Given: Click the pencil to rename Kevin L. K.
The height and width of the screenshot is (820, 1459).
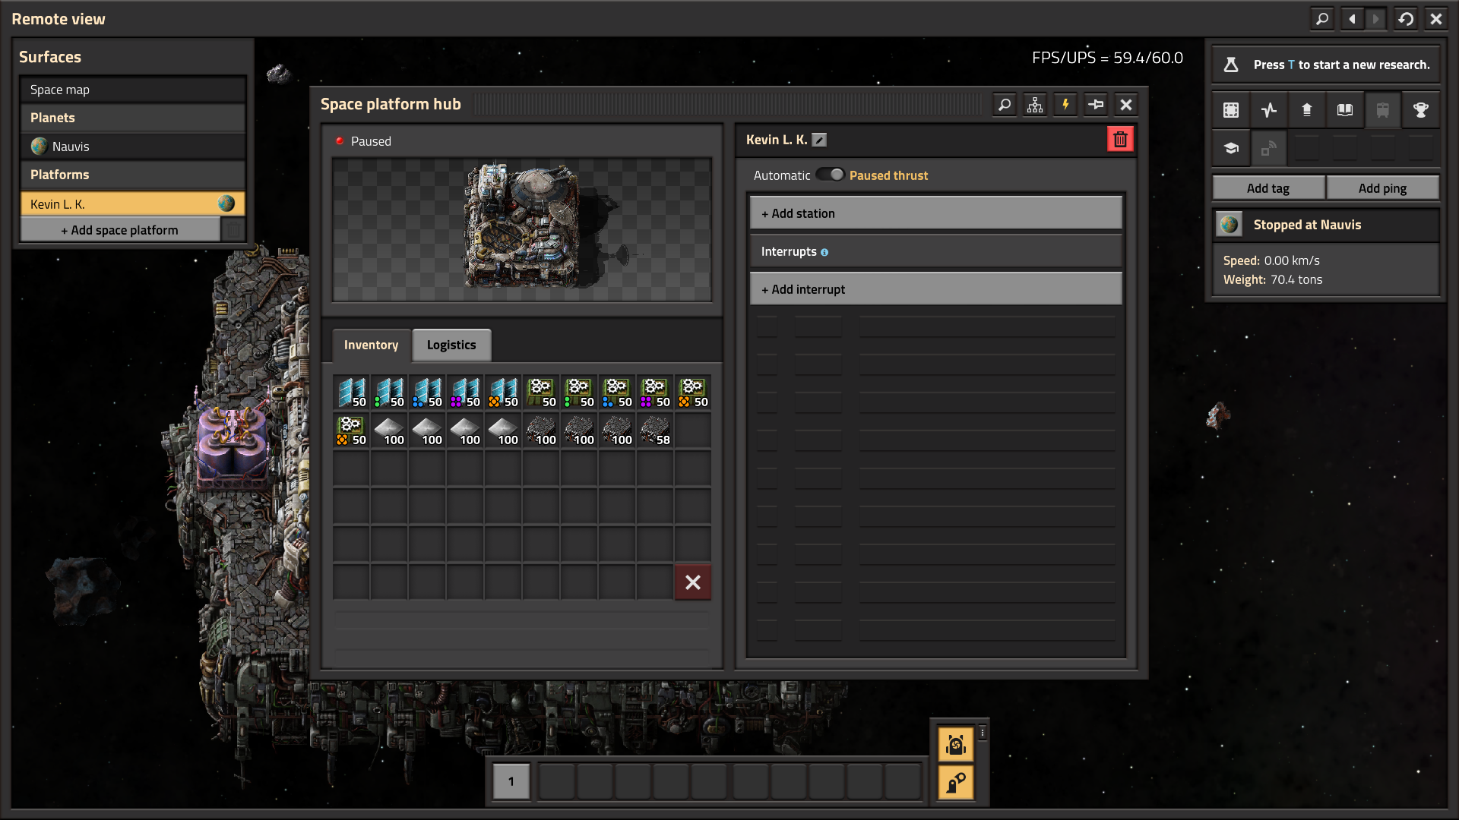Looking at the screenshot, I should coord(819,140).
